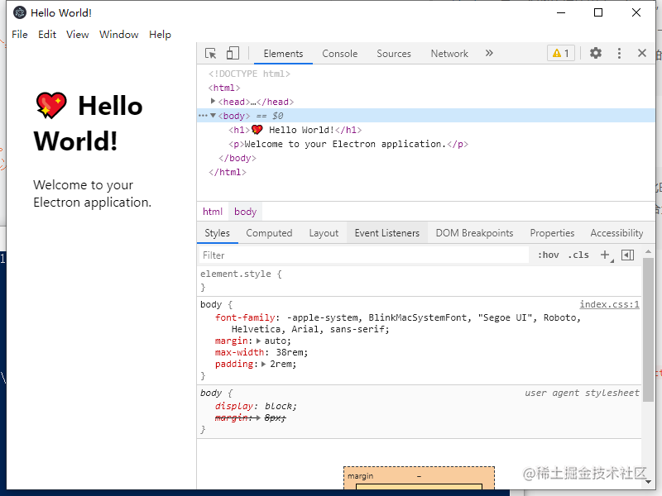Open the Window menu
The height and width of the screenshot is (496, 662).
pos(118,35)
